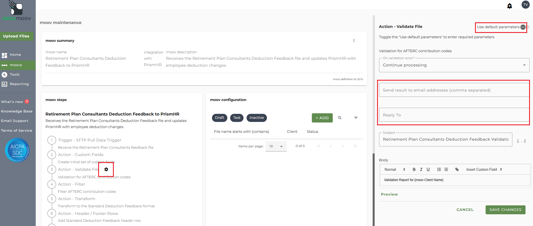Click the Reply To field
This screenshot has height=226, width=533.
point(454,115)
